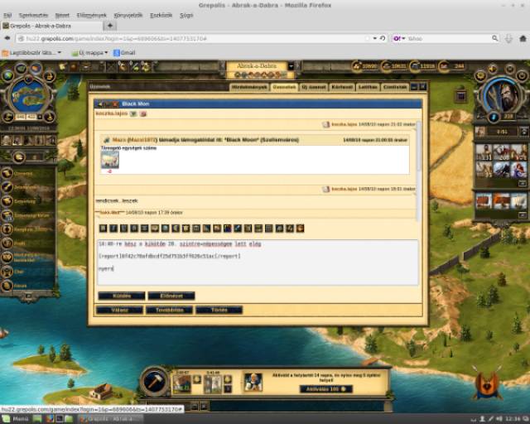
Task: Open the search engine selector dropdown
Action: (x=399, y=38)
